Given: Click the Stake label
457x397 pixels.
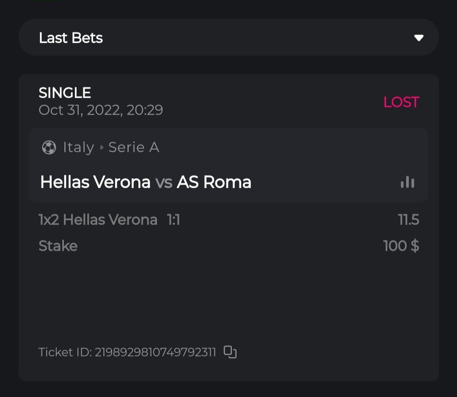Looking at the screenshot, I should pos(58,246).
